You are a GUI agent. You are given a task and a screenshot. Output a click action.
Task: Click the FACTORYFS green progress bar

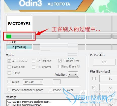[19, 36]
